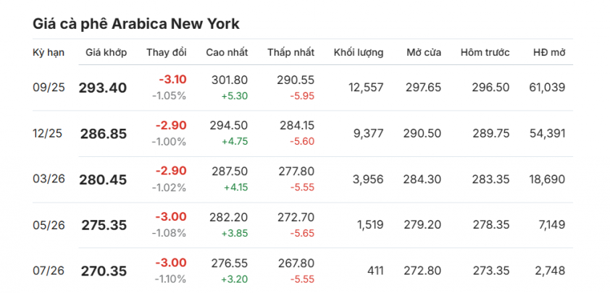
Task: Select the Kỳ hạn column header
Action: (49, 53)
